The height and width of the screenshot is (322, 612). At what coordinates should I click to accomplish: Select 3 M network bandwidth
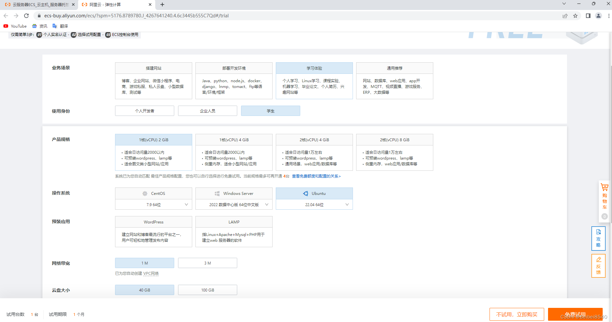(x=208, y=263)
